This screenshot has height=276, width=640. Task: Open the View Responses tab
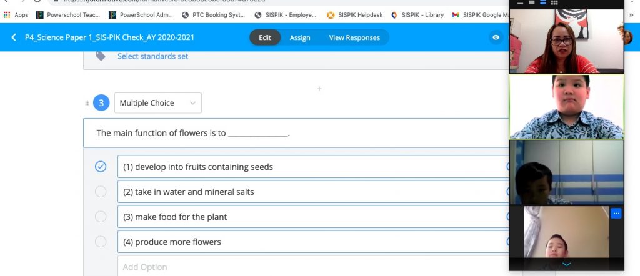354,37
